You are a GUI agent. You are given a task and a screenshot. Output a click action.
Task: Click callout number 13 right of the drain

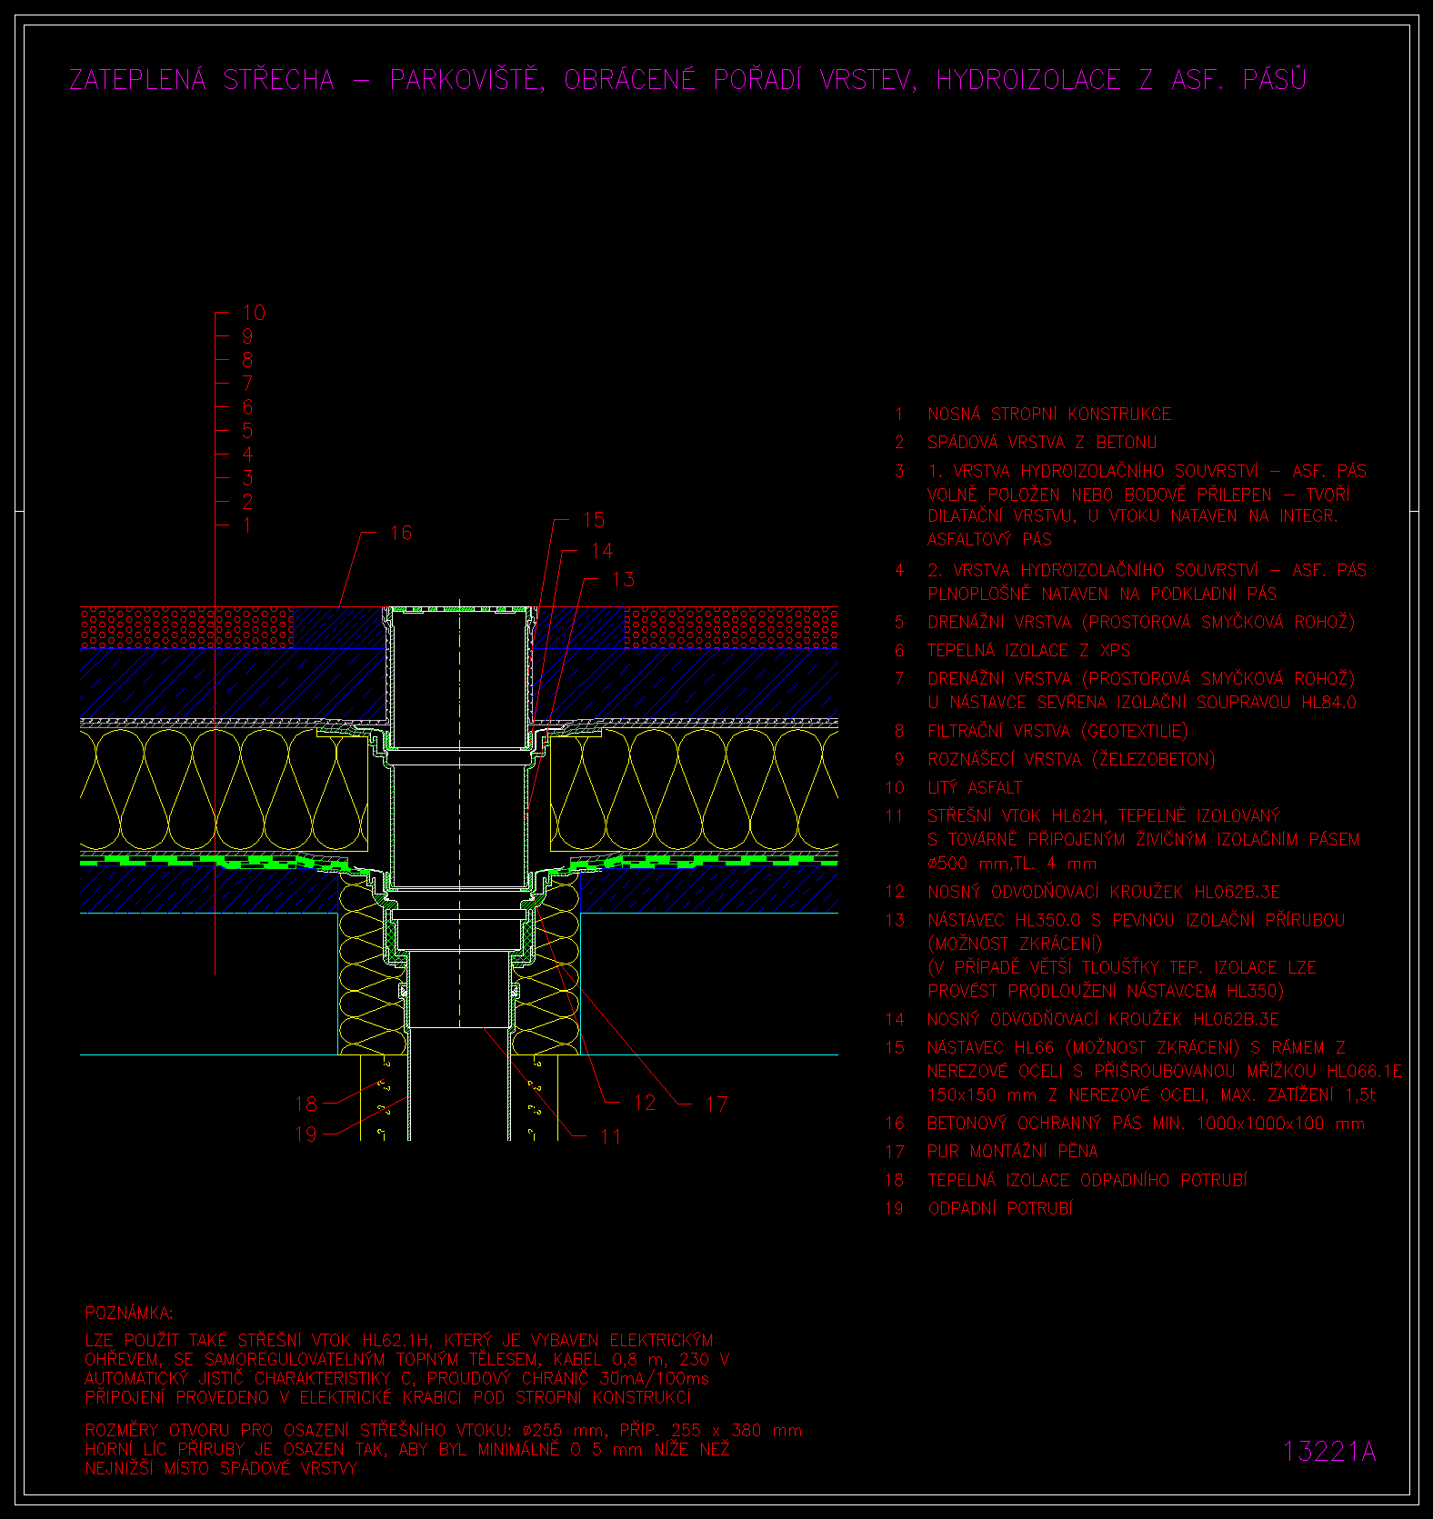click(x=623, y=580)
